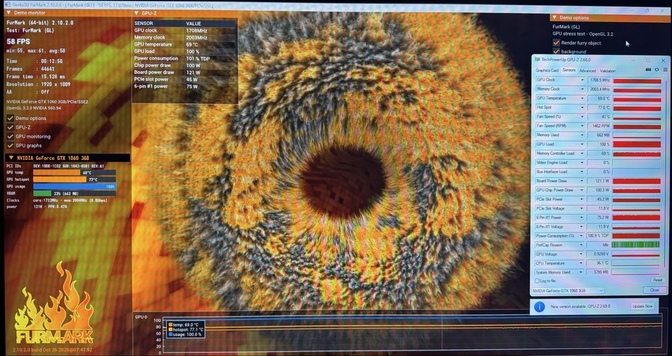Open the PerfCap Reason dropdown

coord(582,245)
